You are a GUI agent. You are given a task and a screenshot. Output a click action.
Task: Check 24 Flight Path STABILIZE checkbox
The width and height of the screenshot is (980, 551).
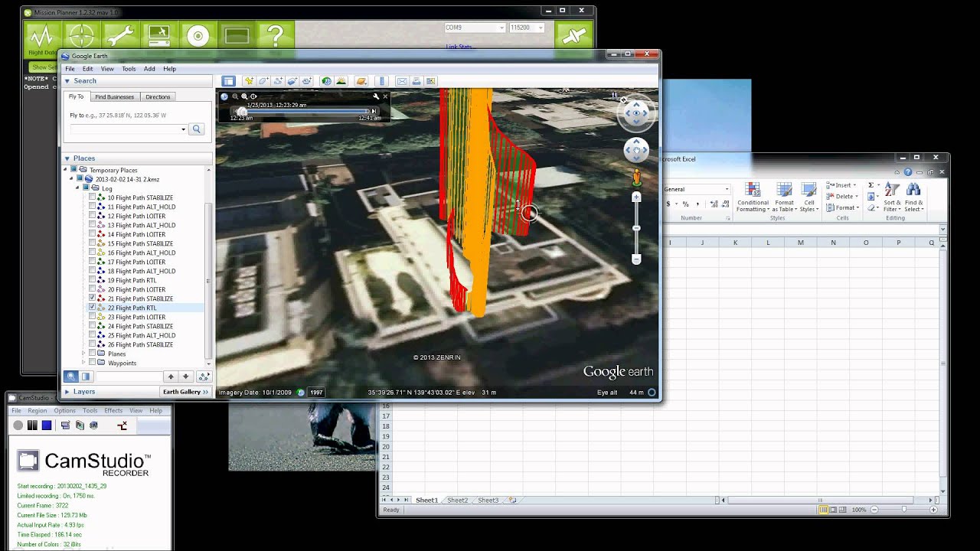(93, 326)
